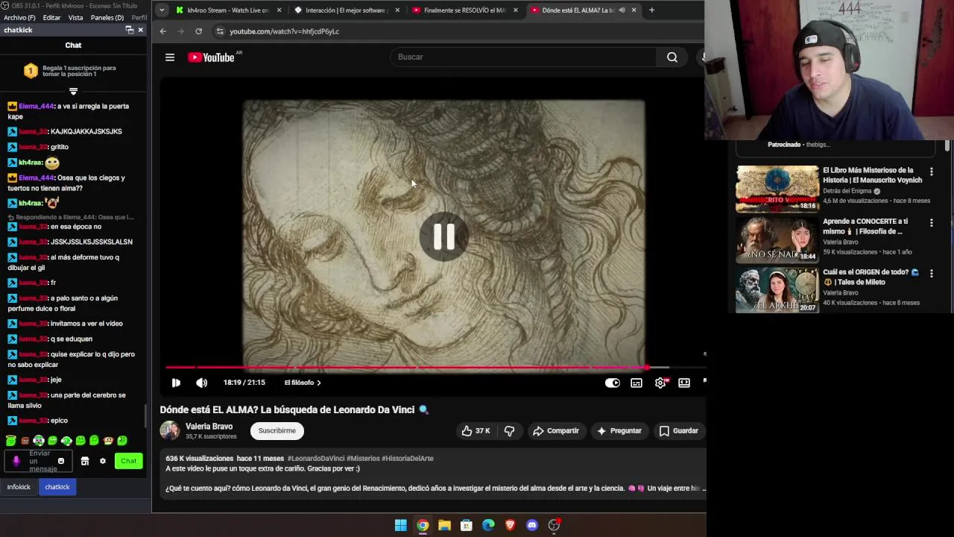Click the browser back arrow
This screenshot has height=537, width=954.
(163, 31)
